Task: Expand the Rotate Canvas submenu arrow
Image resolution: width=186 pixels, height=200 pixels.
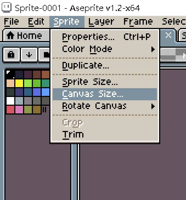Action: [x=153, y=106]
